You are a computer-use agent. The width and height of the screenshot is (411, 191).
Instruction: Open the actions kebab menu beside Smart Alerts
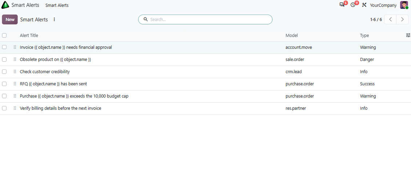coord(54,19)
